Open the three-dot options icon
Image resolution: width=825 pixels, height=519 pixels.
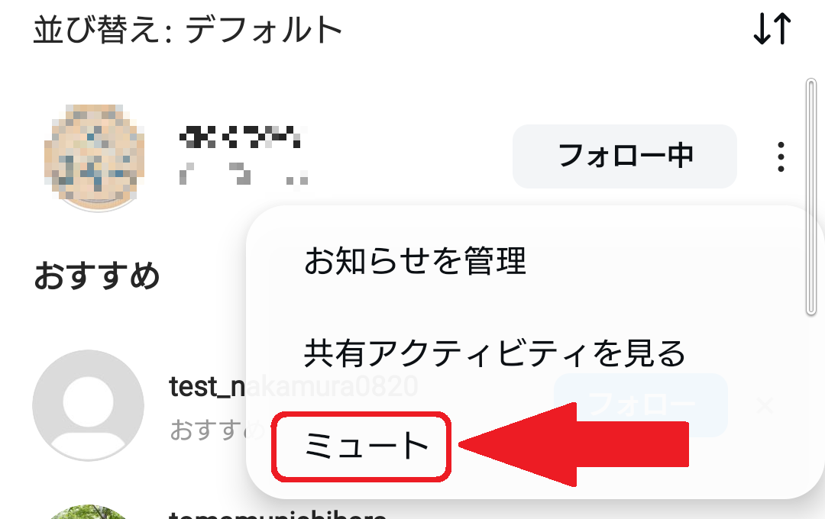781,156
